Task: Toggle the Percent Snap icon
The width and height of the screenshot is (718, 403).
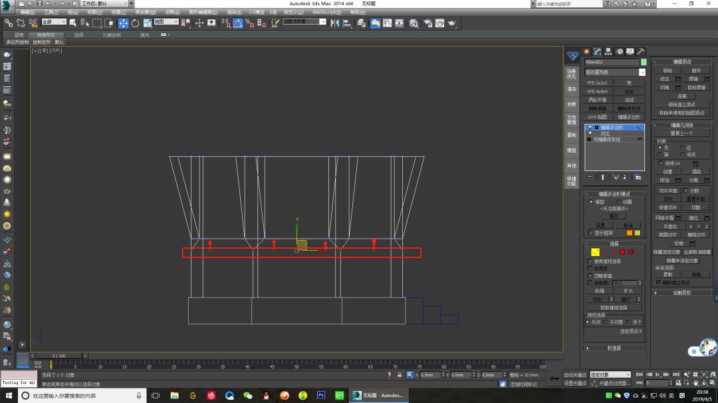Action: [249, 23]
